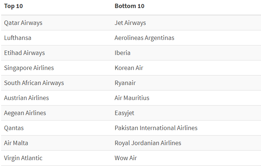This screenshot has height=166, width=261.
Task: Click the Iberia table entry
Action: click(123, 53)
